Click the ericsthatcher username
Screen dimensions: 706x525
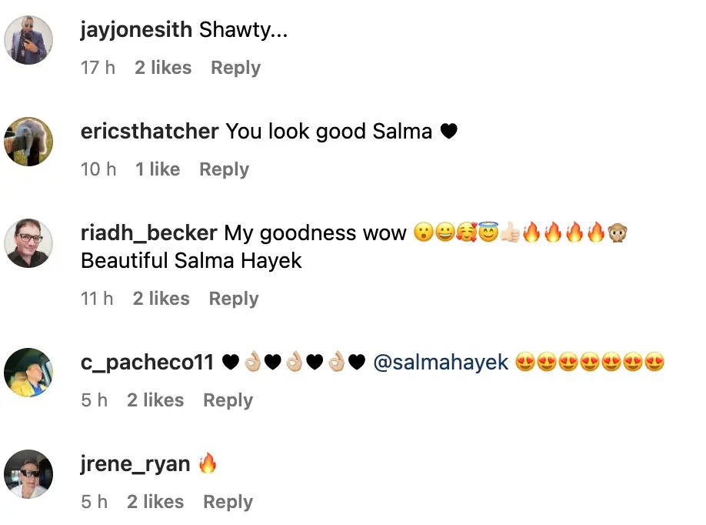(x=149, y=132)
